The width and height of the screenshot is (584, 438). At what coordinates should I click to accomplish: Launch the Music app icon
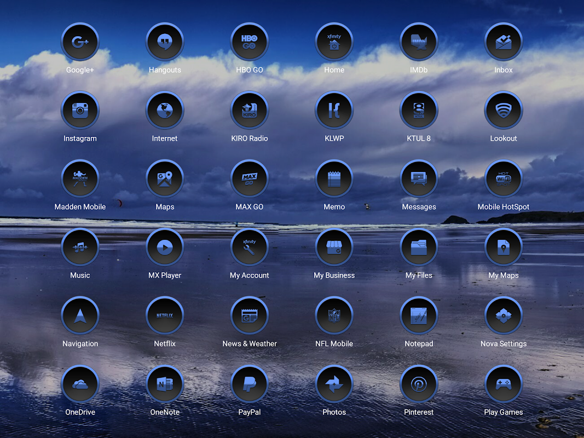click(x=80, y=247)
